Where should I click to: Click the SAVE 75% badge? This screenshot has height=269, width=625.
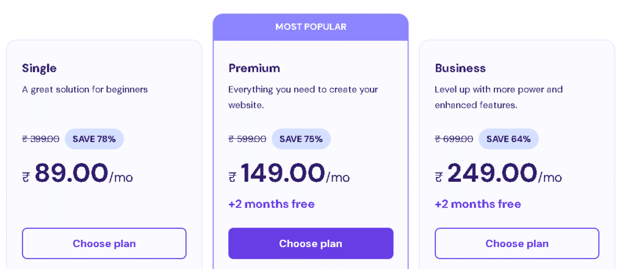pyautogui.click(x=301, y=139)
